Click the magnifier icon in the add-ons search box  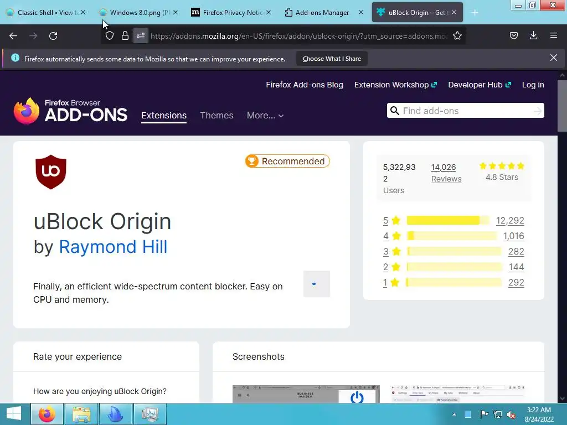coord(394,111)
